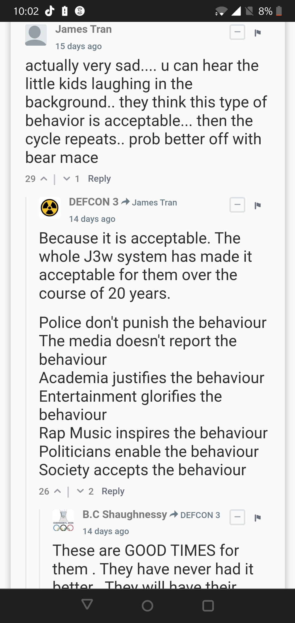Open B.C Shaughnessy's profile name
Screen dimensions: 295x623
click(x=125, y=514)
